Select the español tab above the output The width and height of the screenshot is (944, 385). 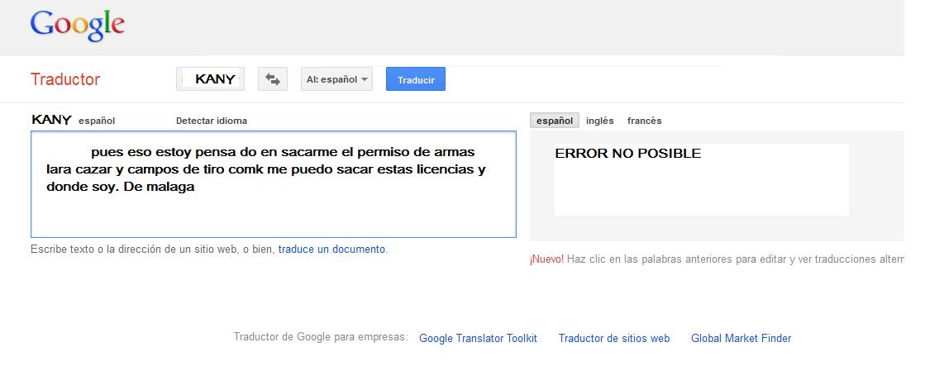coord(554,121)
